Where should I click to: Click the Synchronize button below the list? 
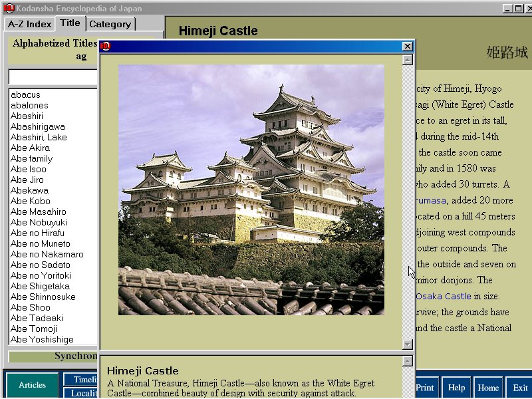(53, 356)
